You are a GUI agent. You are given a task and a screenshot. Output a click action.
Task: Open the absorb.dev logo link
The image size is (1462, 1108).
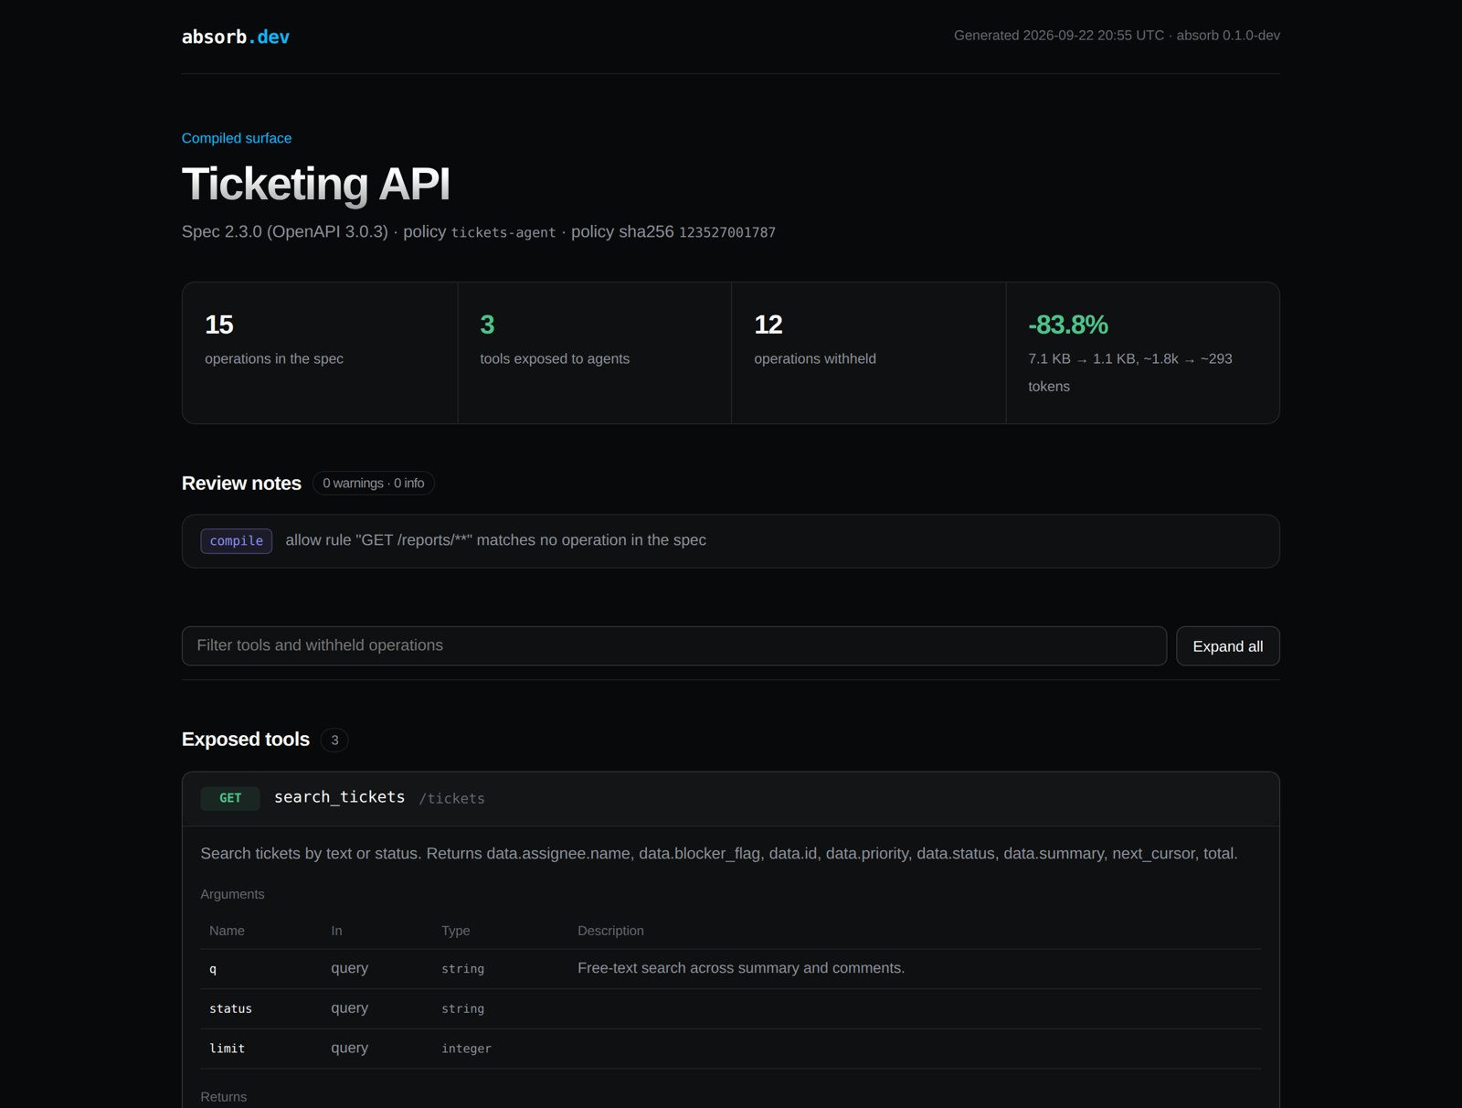point(235,37)
